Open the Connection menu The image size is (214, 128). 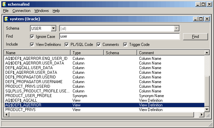(x=21, y=11)
